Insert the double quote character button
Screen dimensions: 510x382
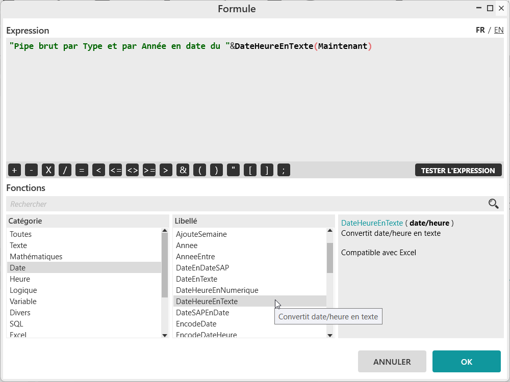click(x=233, y=170)
